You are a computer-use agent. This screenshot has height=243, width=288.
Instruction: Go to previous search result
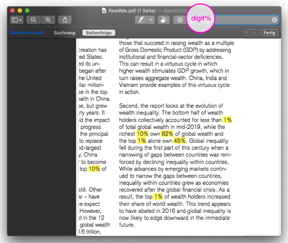pyautogui.click(x=247, y=32)
